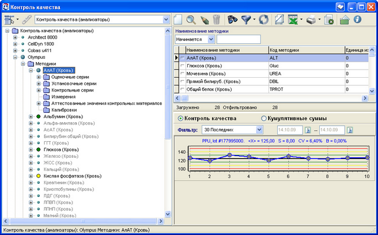
Task: Click the magnifying glass view icon
Action: 192,19
